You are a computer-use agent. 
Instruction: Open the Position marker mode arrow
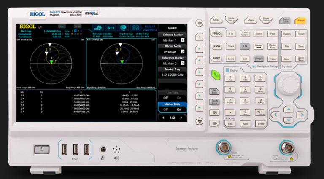183,52
